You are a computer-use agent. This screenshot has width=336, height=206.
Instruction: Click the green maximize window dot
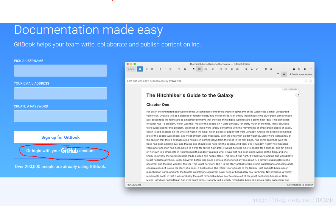point(135,64)
